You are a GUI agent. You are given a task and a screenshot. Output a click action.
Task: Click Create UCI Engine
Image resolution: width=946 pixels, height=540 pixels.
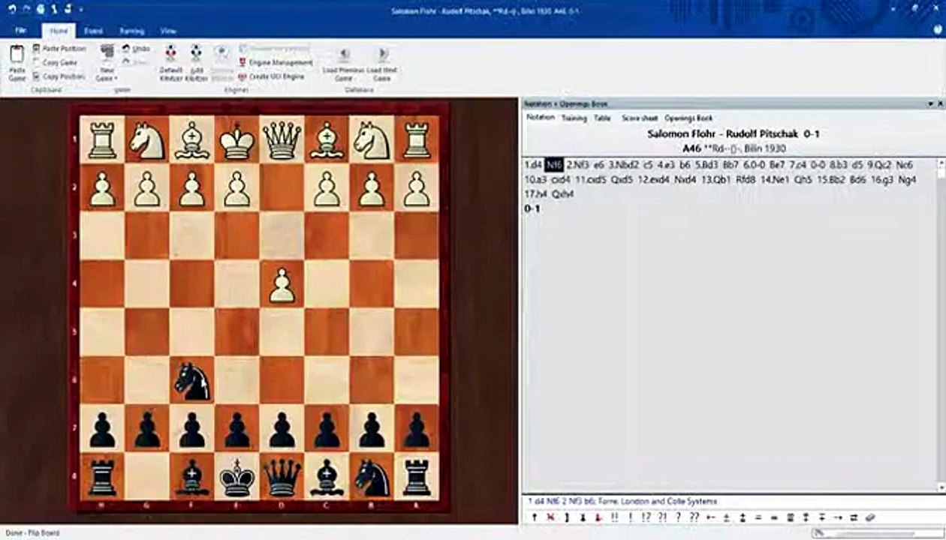[271, 76]
